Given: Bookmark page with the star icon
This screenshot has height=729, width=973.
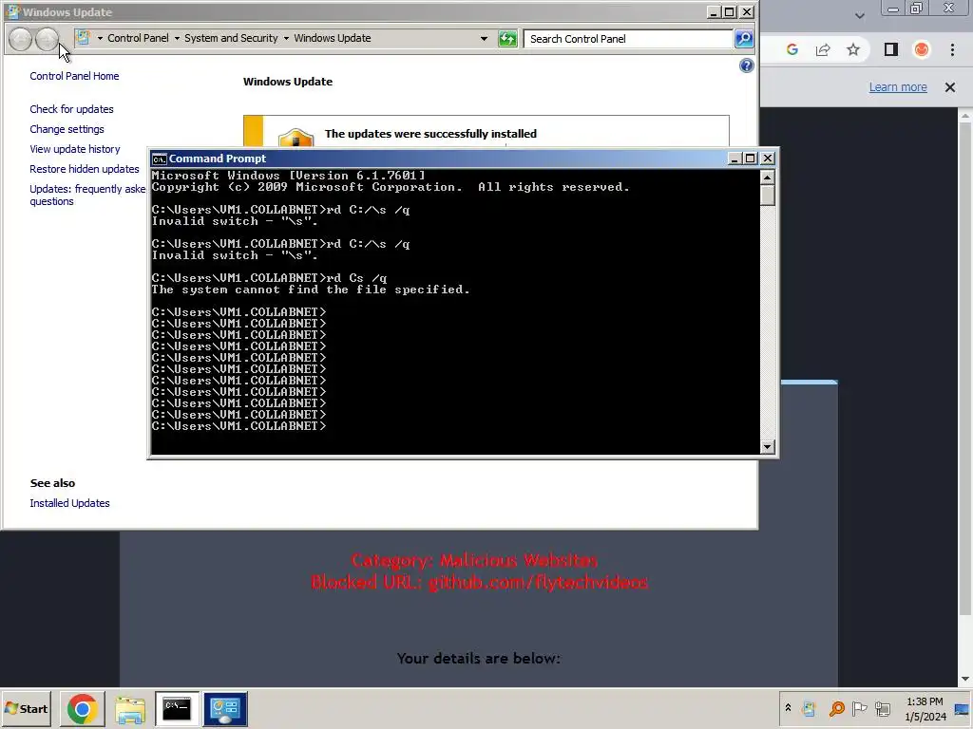Looking at the screenshot, I should point(853,49).
